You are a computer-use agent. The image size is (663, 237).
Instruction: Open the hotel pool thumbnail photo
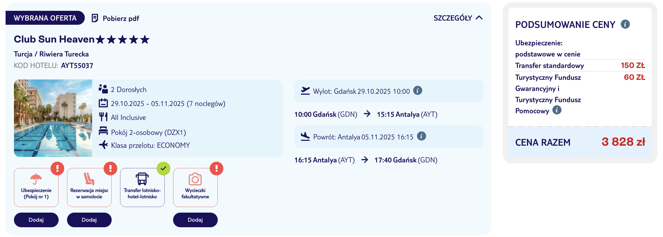tap(53, 118)
